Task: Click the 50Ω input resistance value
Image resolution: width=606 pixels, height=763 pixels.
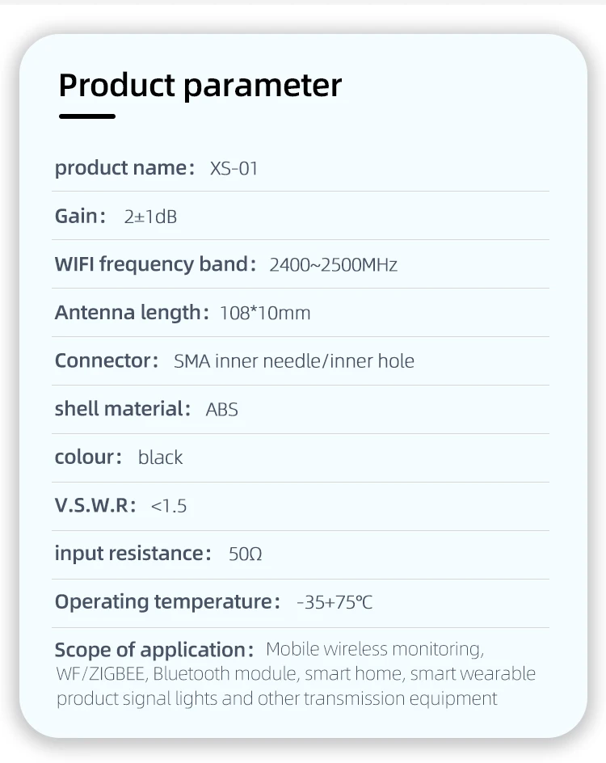Action: point(246,554)
